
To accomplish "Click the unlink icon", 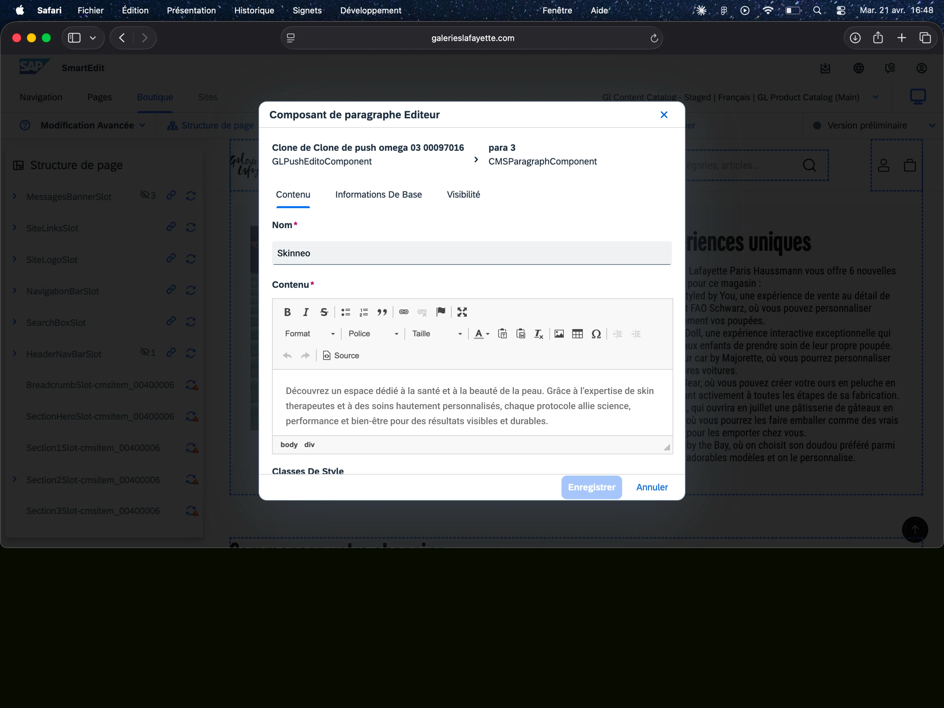I will [x=422, y=312].
